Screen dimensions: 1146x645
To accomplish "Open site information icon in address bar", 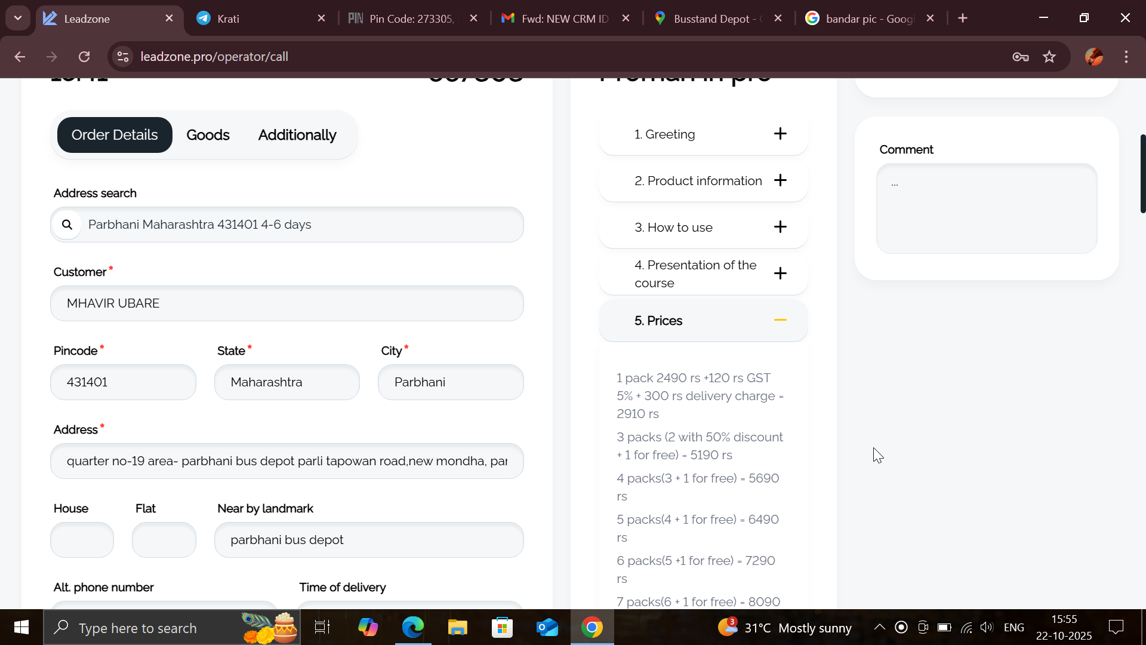I will pos(123,57).
